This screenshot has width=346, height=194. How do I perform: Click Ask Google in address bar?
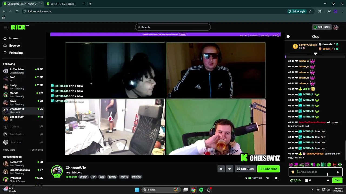(297, 11)
